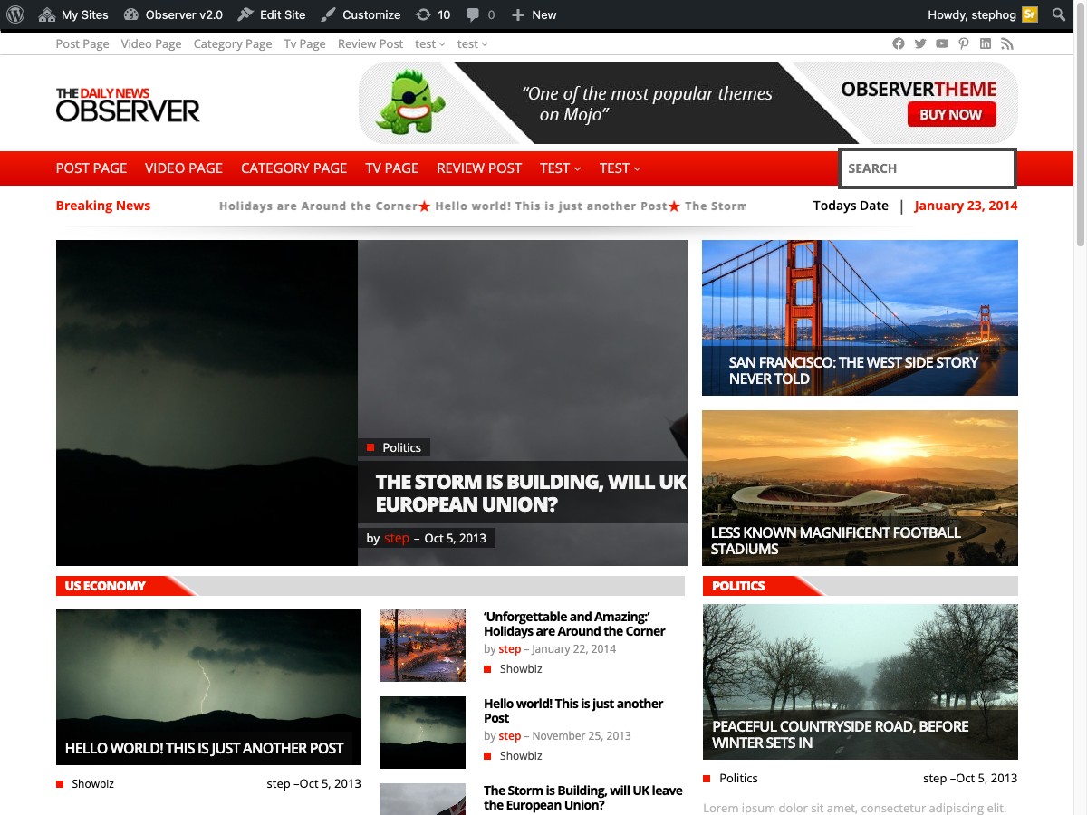This screenshot has height=815, width=1087.
Task: Click the Pinterest icon
Action: click(964, 43)
